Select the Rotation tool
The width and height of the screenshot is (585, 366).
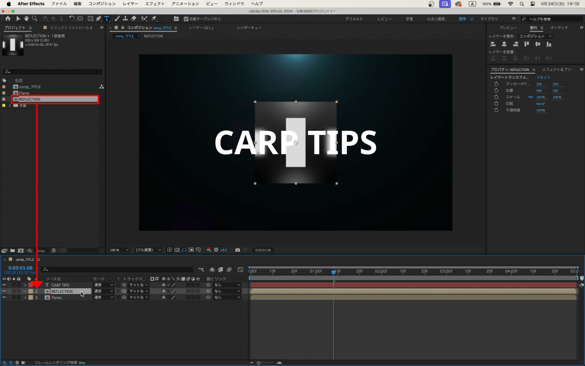pyautogui.click(x=72, y=19)
